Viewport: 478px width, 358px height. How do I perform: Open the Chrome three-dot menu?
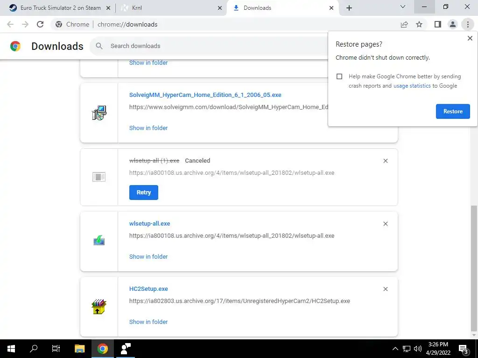[x=468, y=24]
